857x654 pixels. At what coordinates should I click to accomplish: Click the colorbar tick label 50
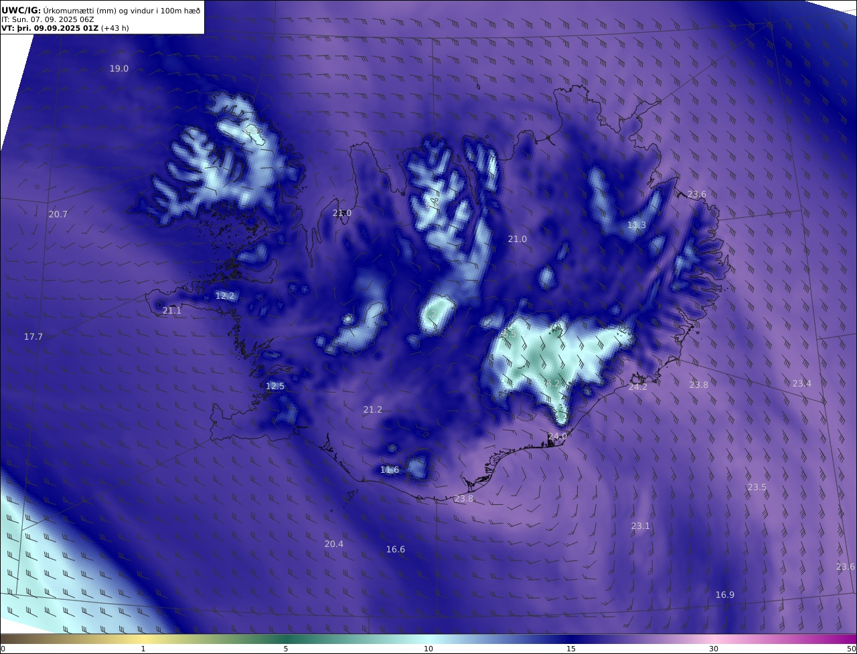(x=851, y=649)
